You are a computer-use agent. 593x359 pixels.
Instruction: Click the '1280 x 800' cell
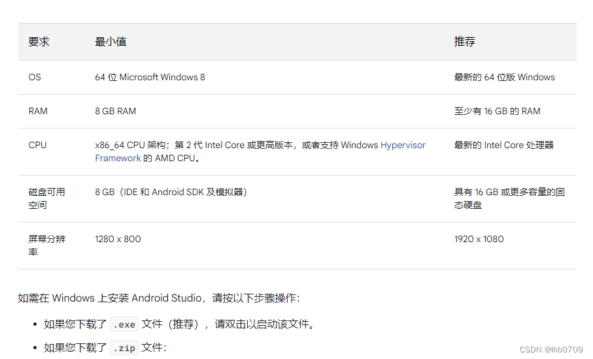tap(118, 240)
